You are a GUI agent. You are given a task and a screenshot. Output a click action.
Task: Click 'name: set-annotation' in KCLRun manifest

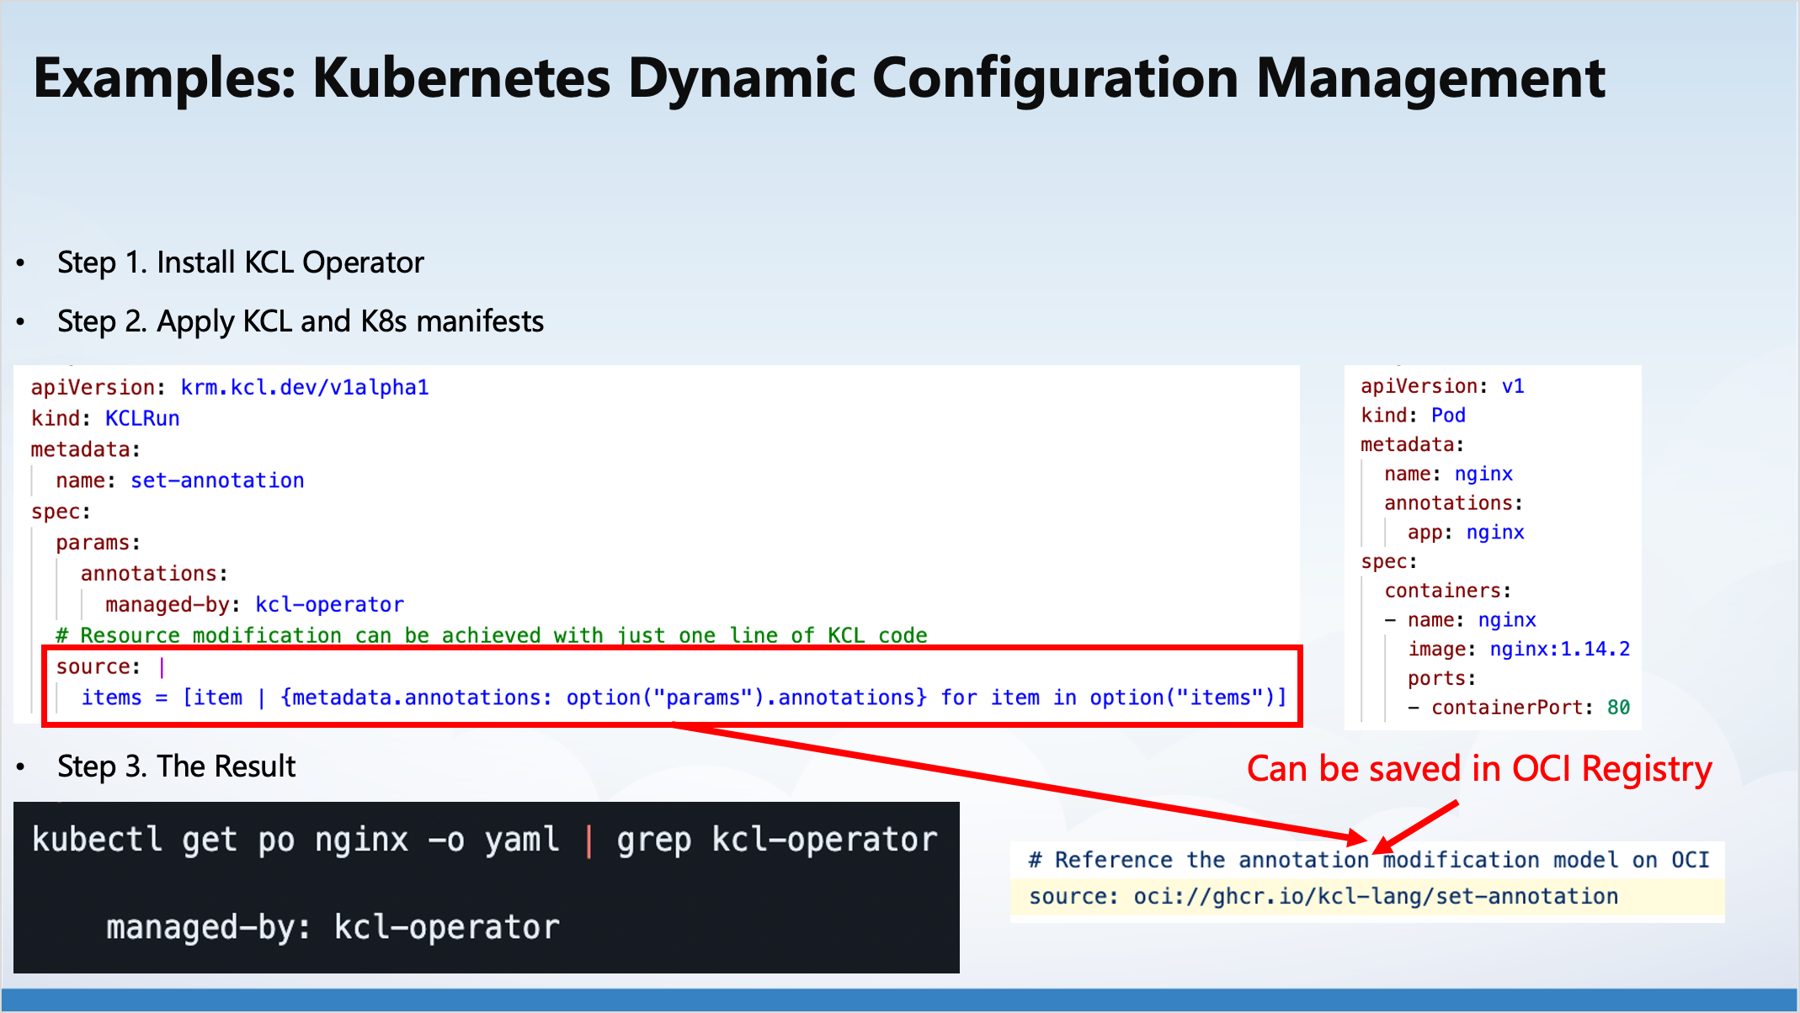tap(180, 480)
